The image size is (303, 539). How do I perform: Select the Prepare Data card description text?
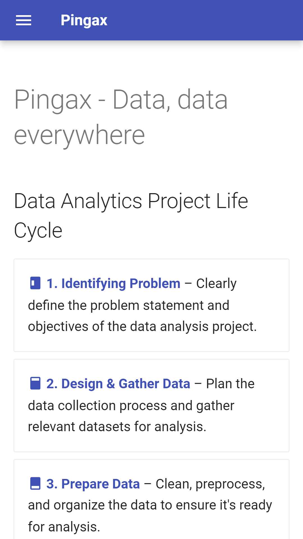(x=150, y=505)
